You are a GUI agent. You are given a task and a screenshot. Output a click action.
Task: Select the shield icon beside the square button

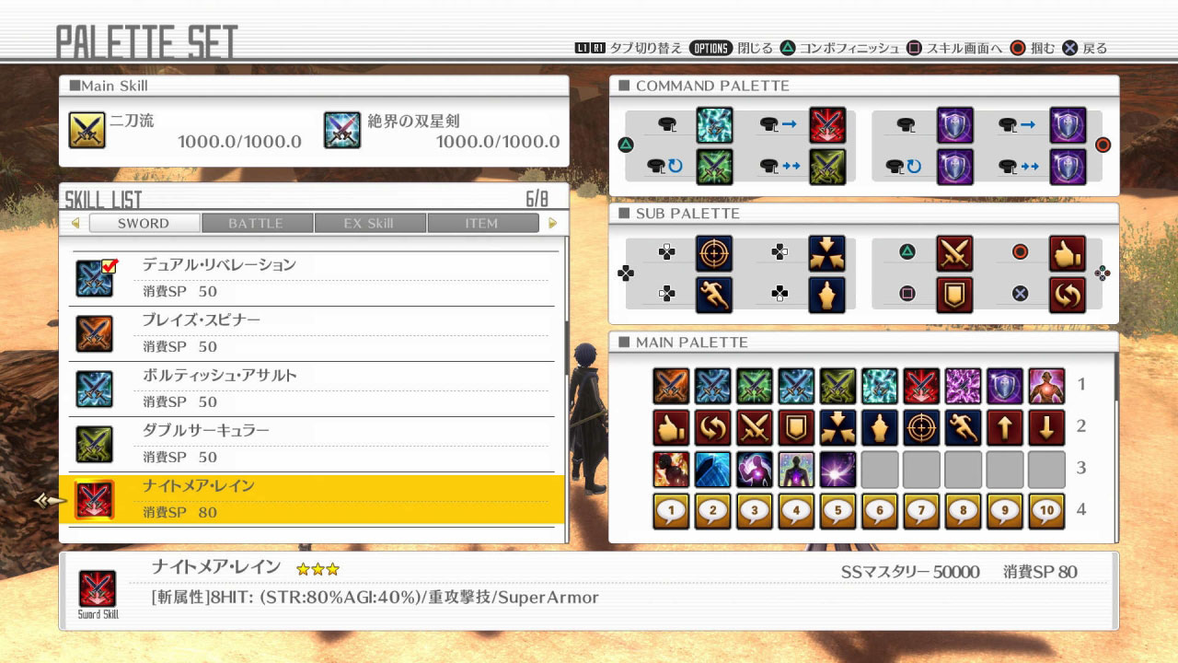pos(954,295)
